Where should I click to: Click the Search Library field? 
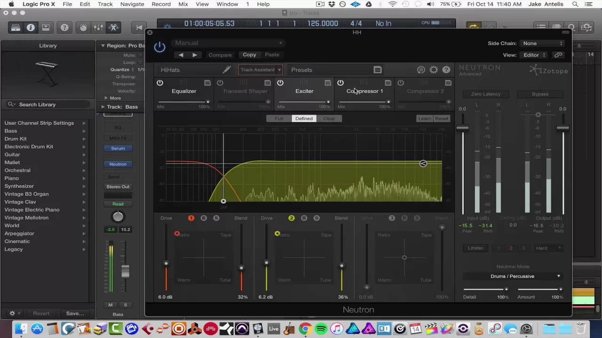click(48, 105)
